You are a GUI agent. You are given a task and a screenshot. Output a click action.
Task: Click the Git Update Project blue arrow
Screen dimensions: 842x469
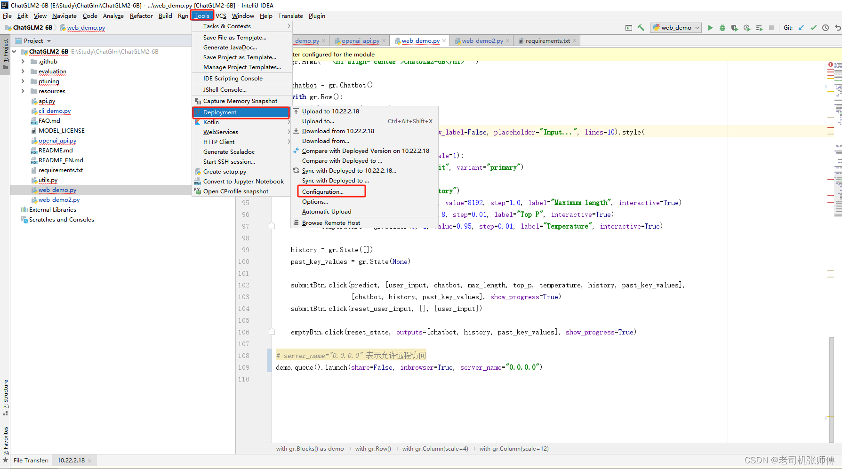pyautogui.click(x=801, y=28)
